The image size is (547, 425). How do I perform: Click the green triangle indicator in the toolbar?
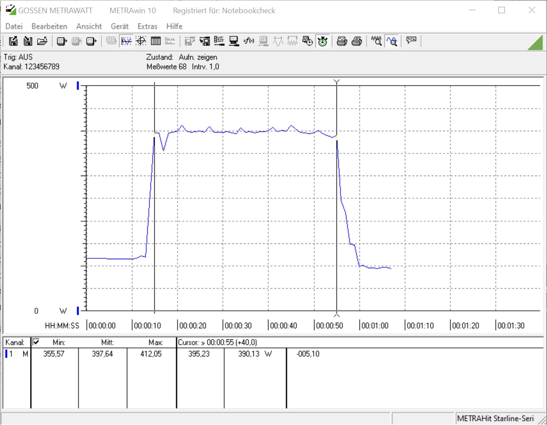pos(535,43)
